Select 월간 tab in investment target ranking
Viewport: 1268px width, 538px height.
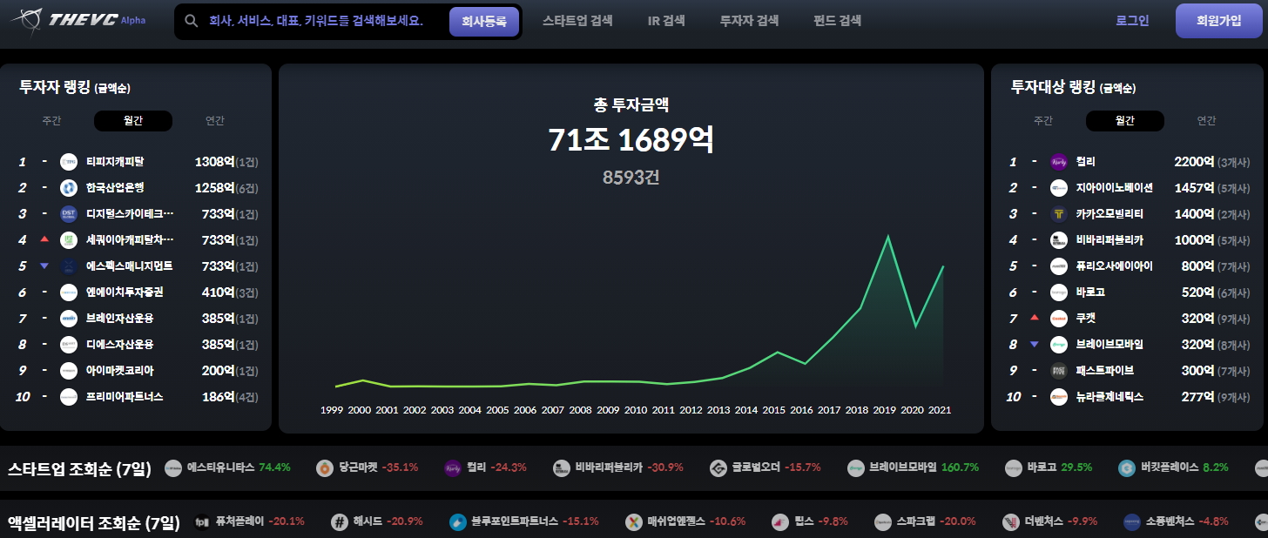point(1124,121)
